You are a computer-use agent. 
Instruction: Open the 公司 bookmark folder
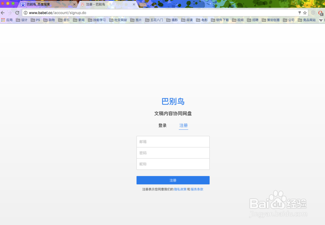289,20
